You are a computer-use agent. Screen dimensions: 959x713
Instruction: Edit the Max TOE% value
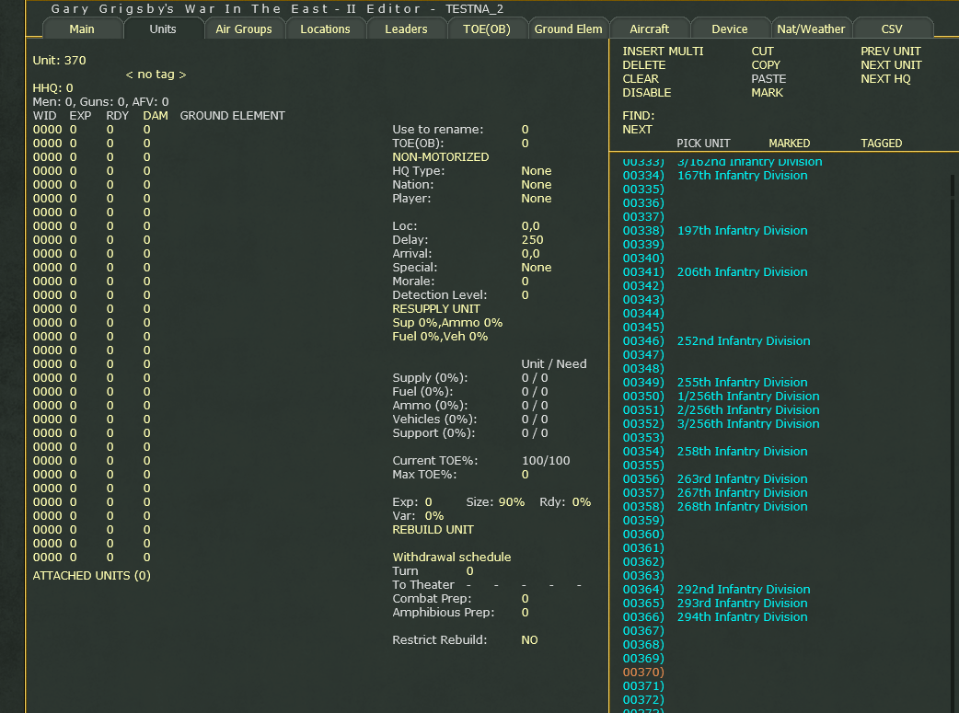coord(525,475)
